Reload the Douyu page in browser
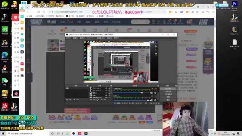Viewport: 242px width, 136px height. (x=39, y=12)
